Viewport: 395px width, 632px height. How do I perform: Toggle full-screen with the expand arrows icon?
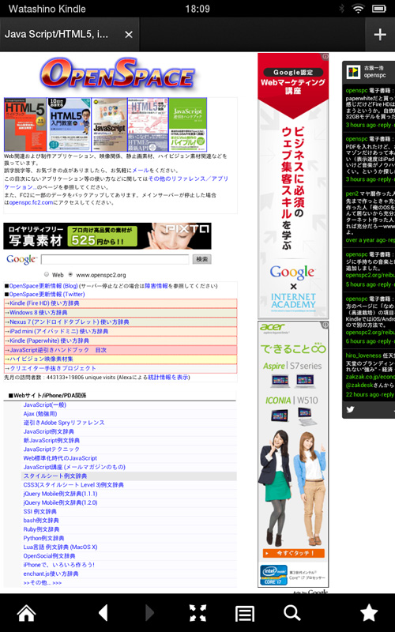tap(198, 613)
